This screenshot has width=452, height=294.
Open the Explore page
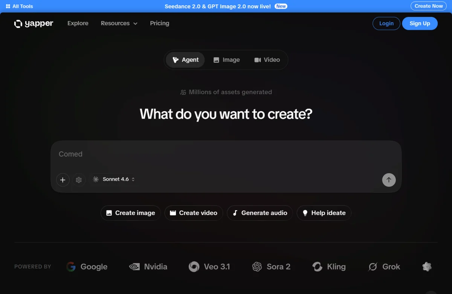point(78,23)
